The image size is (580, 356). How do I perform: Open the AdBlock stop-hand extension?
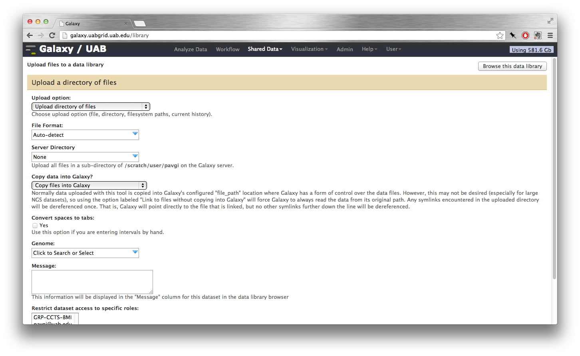[525, 36]
